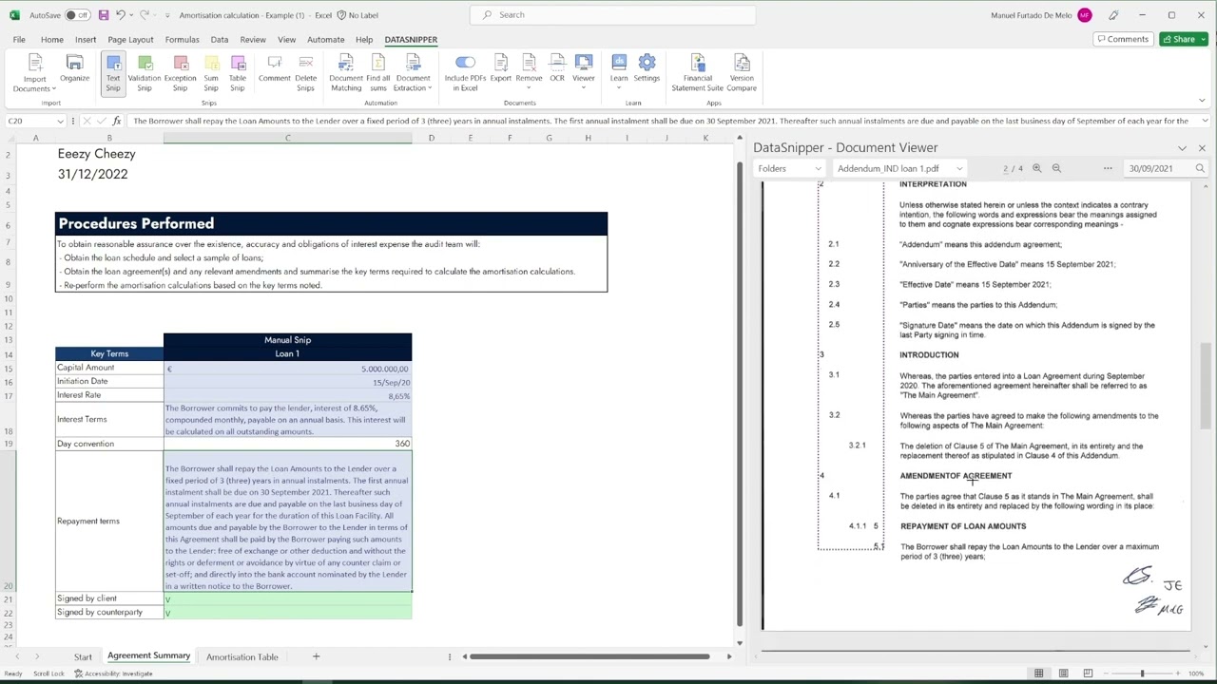1217x684 pixels.
Task: Click in the Search box
Action: [x=613, y=14]
